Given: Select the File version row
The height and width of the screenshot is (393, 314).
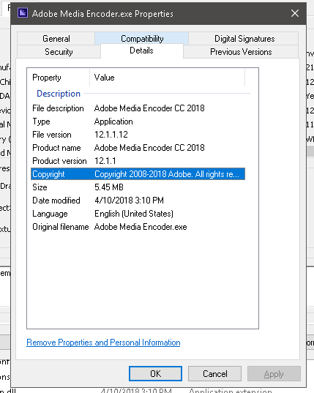Looking at the screenshot, I should pyautogui.click(x=138, y=135).
